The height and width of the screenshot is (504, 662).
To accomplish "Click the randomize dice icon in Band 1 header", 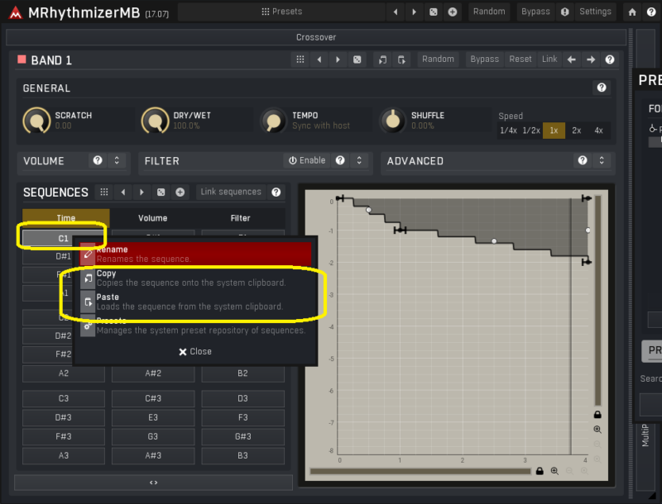I will 357,59.
